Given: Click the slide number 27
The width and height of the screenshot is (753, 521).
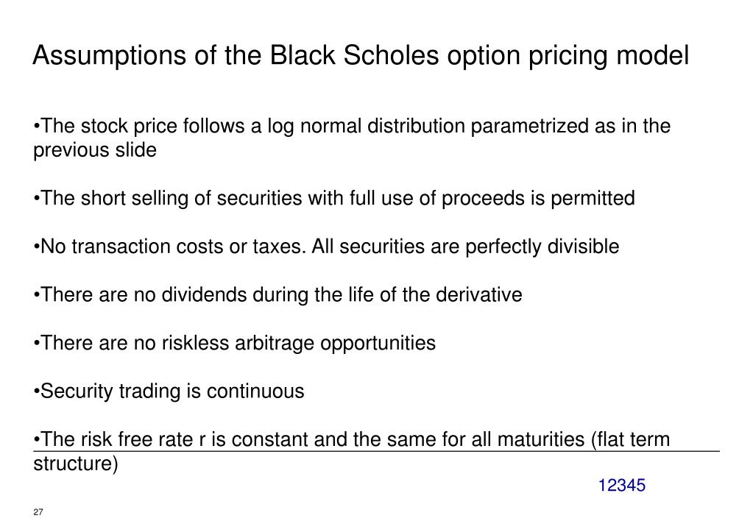Looking at the screenshot, I should tap(38, 512).
